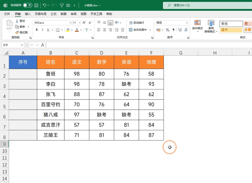Open the 套用表格格式 table format menu
This screenshot has width=252, height=183.
[211, 26]
